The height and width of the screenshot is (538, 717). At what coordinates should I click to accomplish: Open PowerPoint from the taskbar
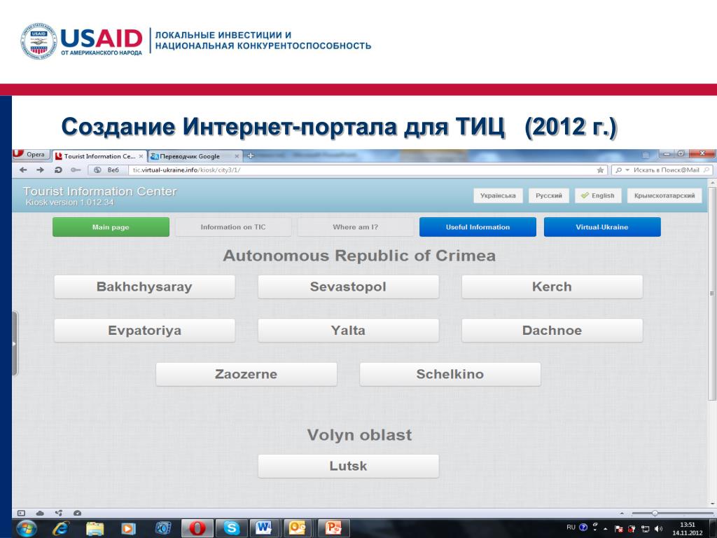pyautogui.click(x=333, y=527)
